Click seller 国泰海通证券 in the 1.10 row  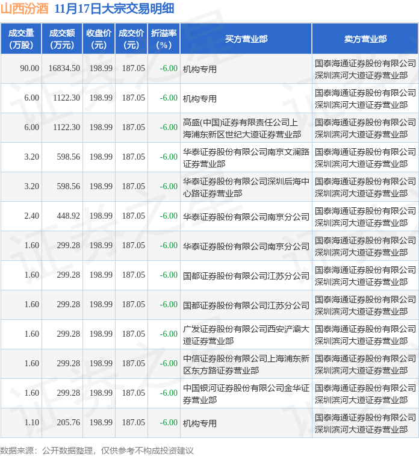365,423
